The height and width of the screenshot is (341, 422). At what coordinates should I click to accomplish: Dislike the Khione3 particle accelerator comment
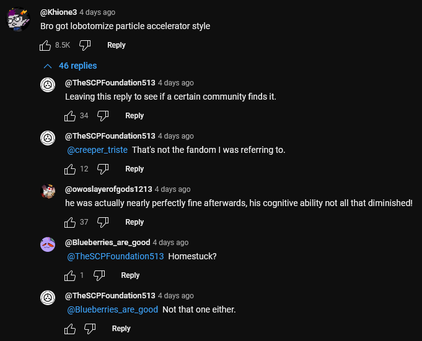point(86,45)
